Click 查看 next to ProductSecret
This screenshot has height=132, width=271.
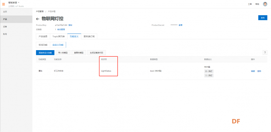point(180,25)
